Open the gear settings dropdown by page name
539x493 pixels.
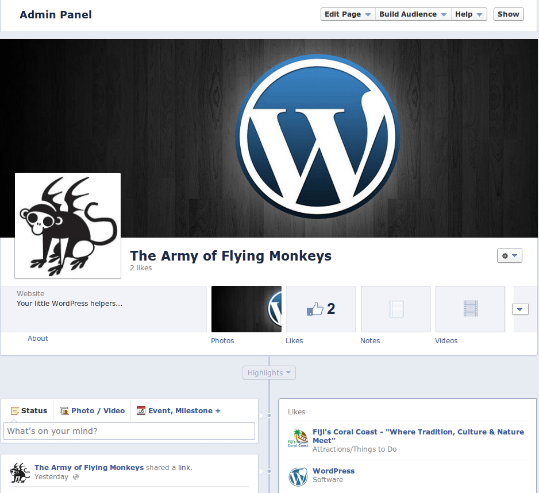tap(510, 255)
